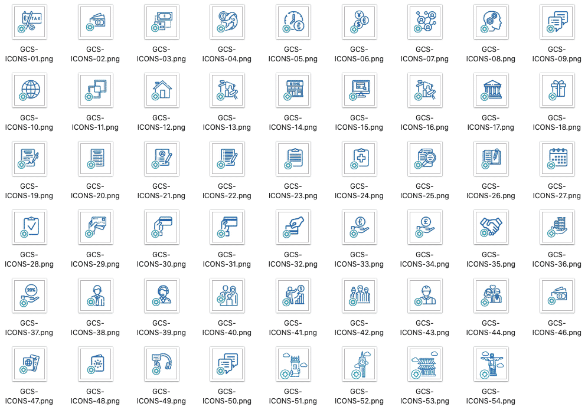588x420 pixels.
Task: Select the headphones chat icon GCS-ICONS-49.png
Action: click(161, 364)
